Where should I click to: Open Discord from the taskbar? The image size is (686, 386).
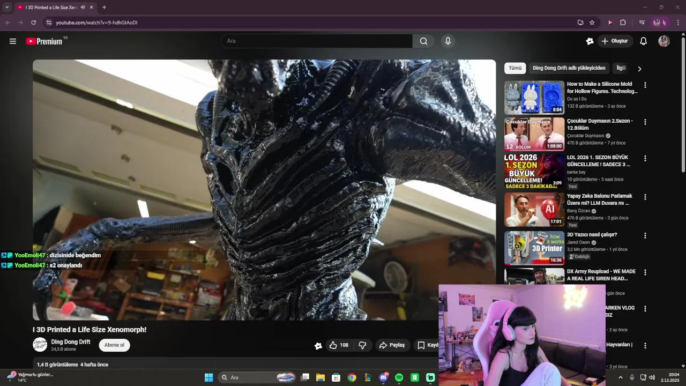(x=384, y=377)
